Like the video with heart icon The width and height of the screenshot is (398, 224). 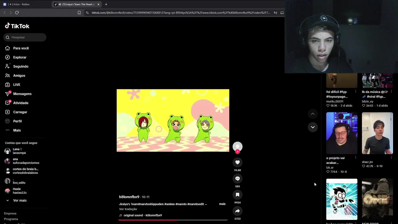pos(238,162)
